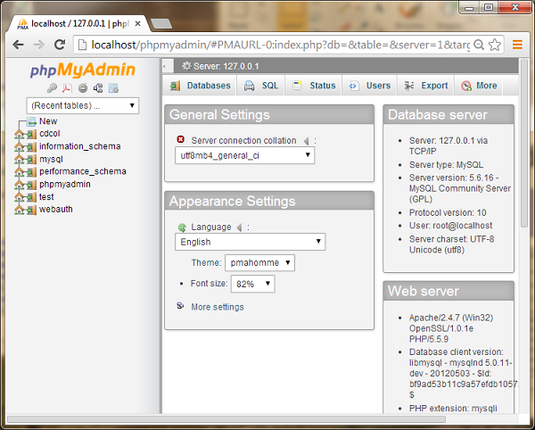Open the Status tab
Image resolution: width=535 pixels, height=430 pixels.
coord(314,86)
